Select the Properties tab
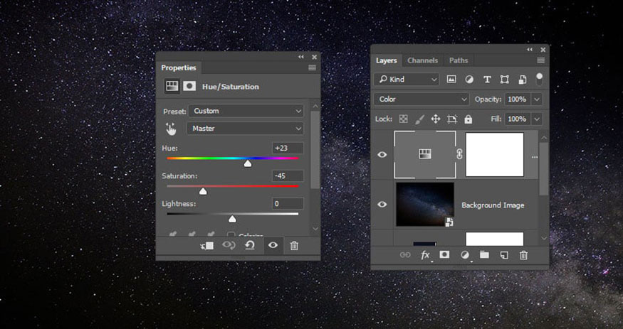 tap(179, 68)
